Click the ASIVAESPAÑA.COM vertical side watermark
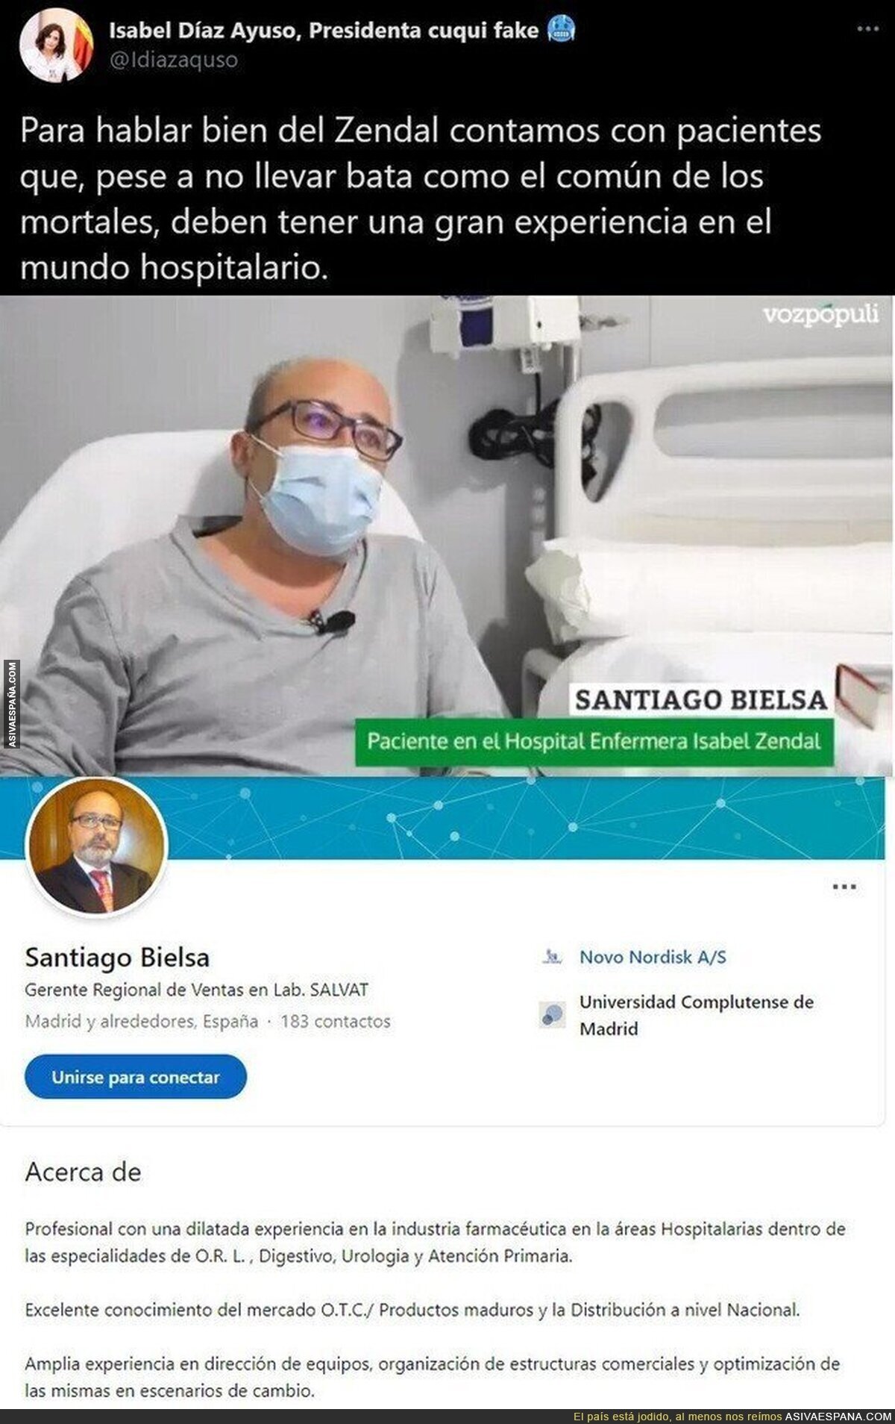The height and width of the screenshot is (1424, 895). coord(11,705)
